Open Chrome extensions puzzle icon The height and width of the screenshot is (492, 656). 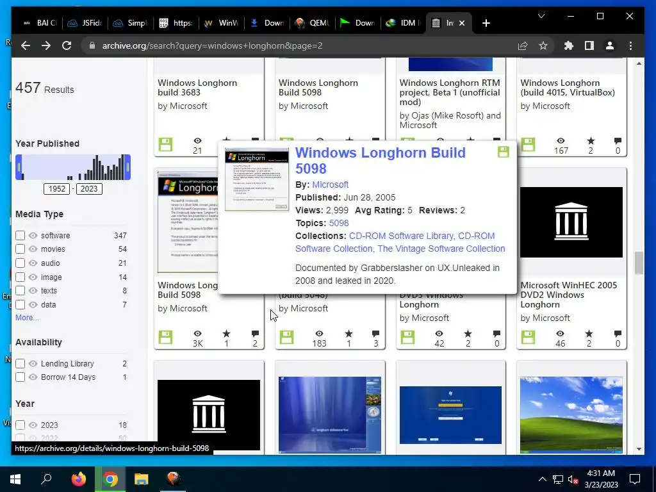coord(569,45)
